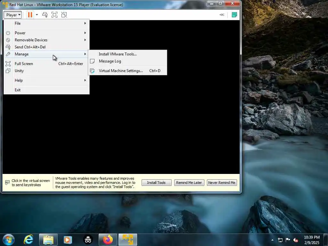
Task: Open Firefox from the taskbar
Action: 108,240
